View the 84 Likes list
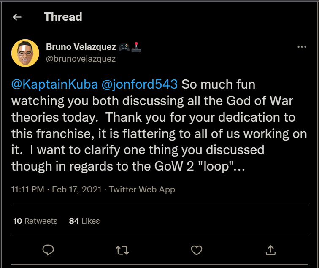This screenshot has width=319, height=268. click(84, 221)
